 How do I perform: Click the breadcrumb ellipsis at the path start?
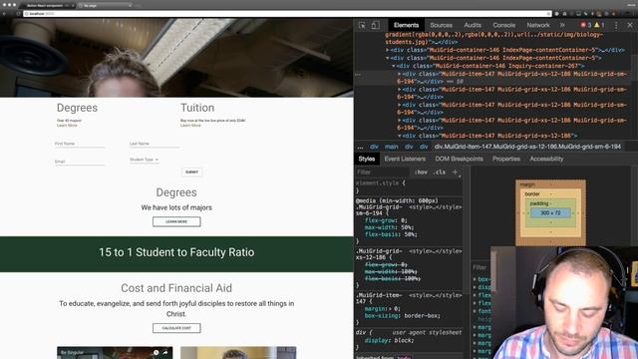coord(360,147)
